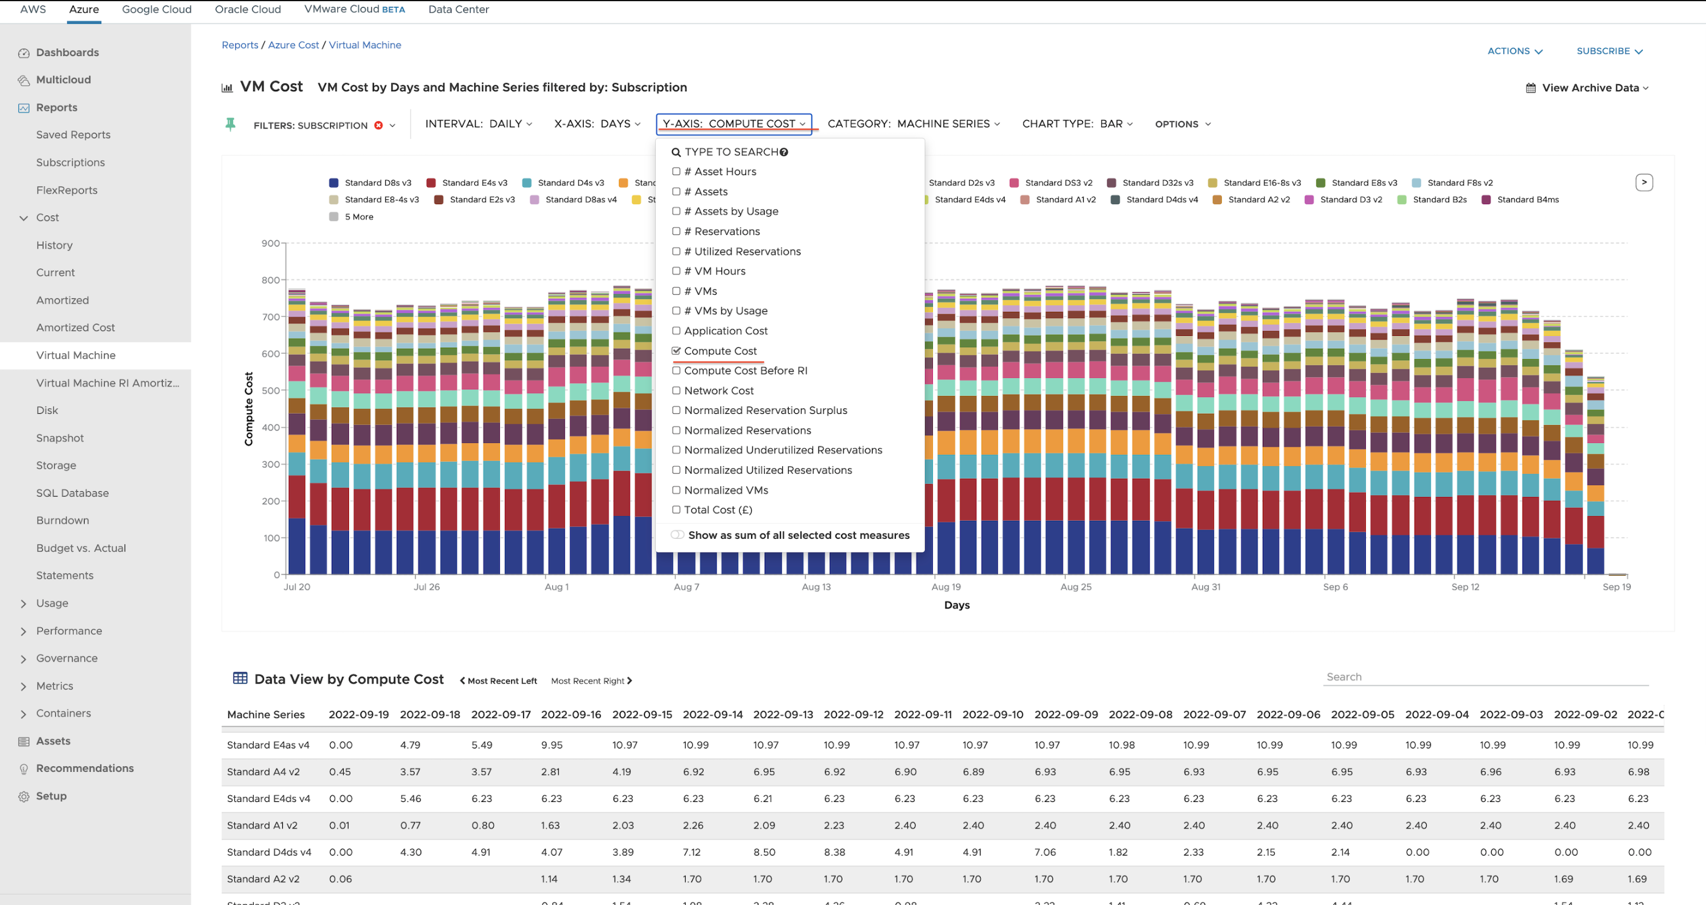Check the Network Cost checkbox
The image size is (1706, 905).
[676, 391]
